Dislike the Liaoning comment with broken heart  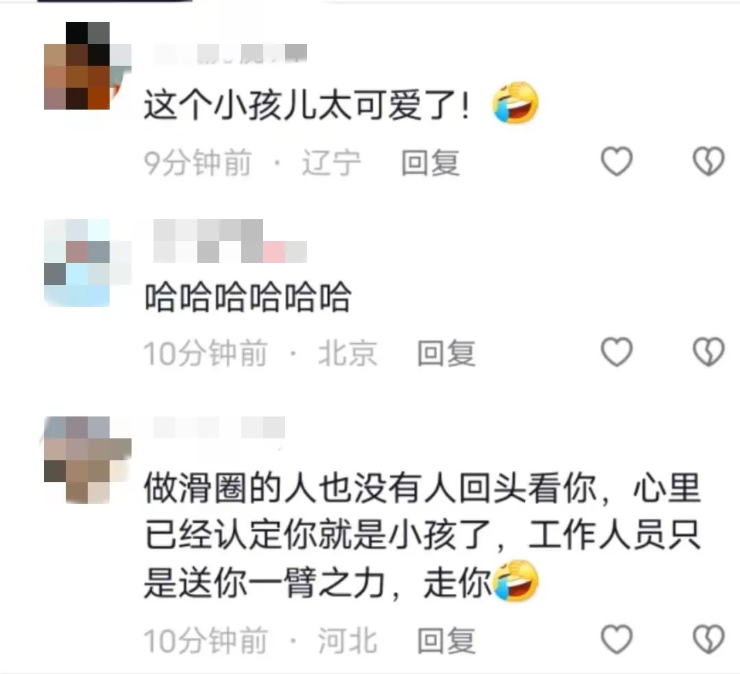click(x=708, y=161)
